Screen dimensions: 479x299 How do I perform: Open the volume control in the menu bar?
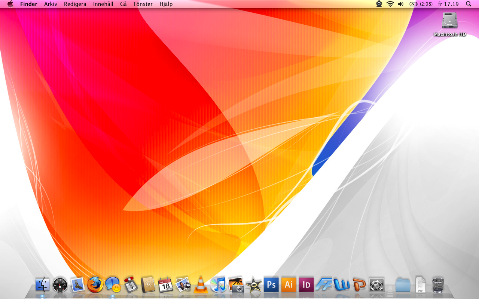tap(401, 4)
